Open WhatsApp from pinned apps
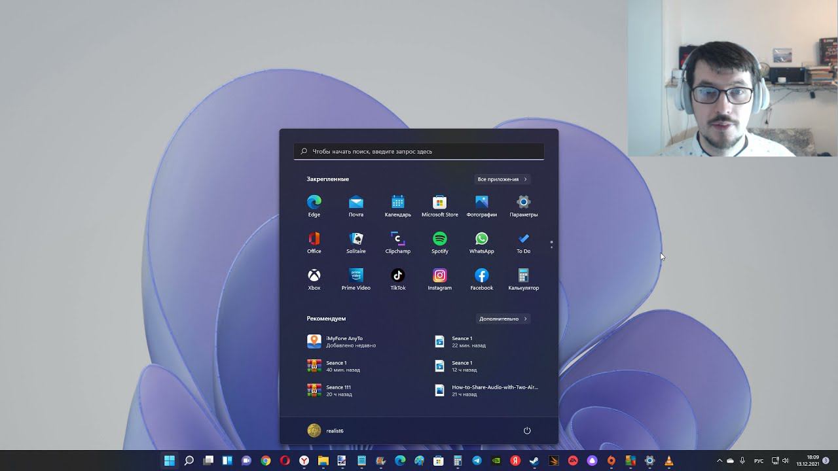Screen dimensions: 838x471 click(482, 243)
